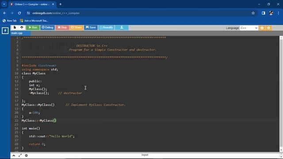Collapse code fold arrow at line 11
Image resolution: width=283 pixels, height=159 pixels.
19,77
